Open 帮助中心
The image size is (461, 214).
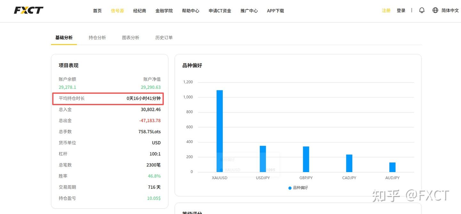pos(190,11)
